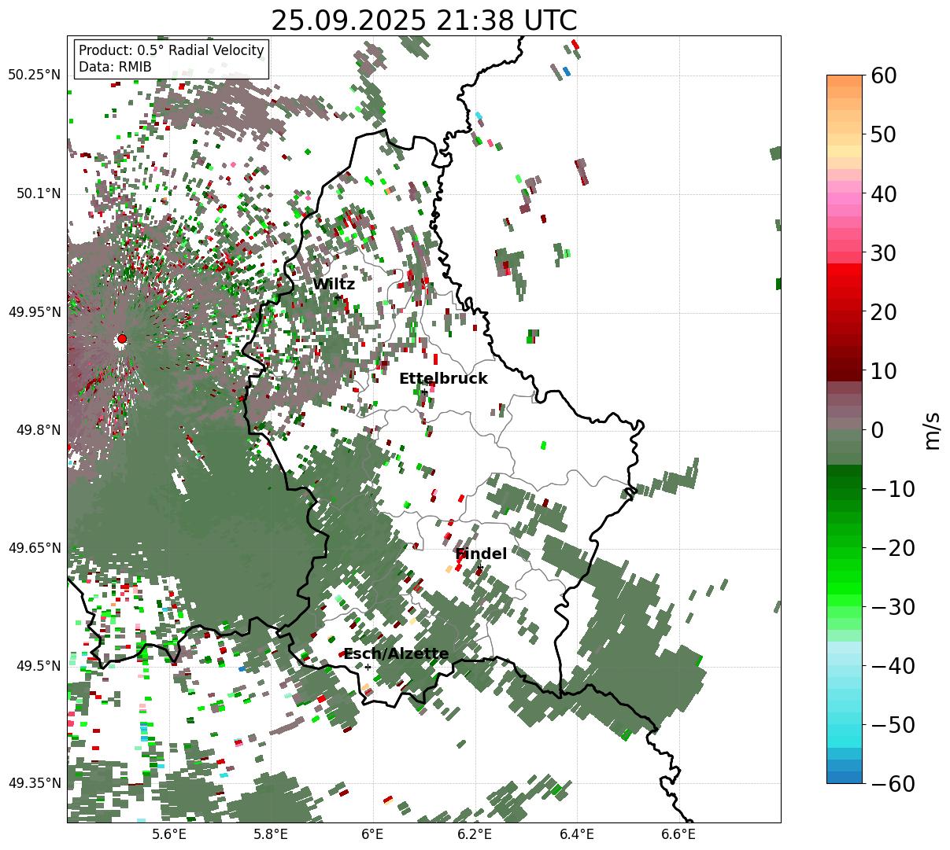950x850 pixels.
Task: Click the Esch/Alzette location cross marker
Action: [368, 667]
